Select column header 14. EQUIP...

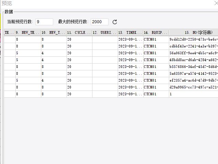tap(156, 32)
